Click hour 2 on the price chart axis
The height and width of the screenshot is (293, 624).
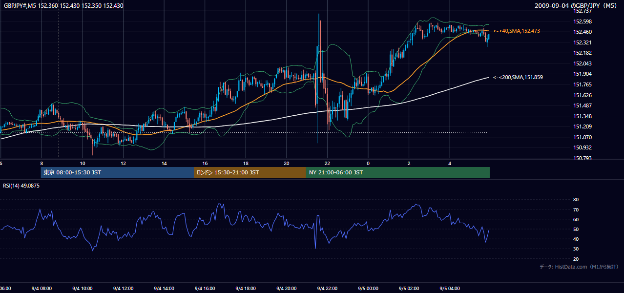[409, 164]
